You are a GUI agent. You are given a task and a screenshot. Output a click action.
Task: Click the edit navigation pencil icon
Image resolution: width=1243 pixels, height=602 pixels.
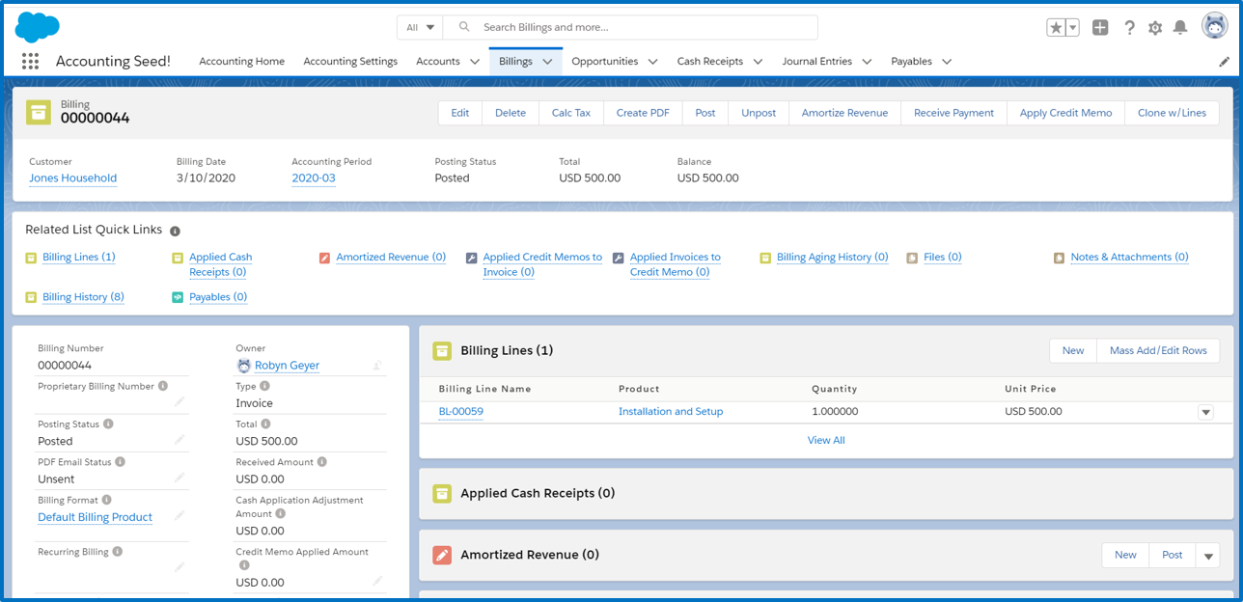pos(1225,61)
